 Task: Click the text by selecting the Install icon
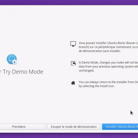click(97, 86)
